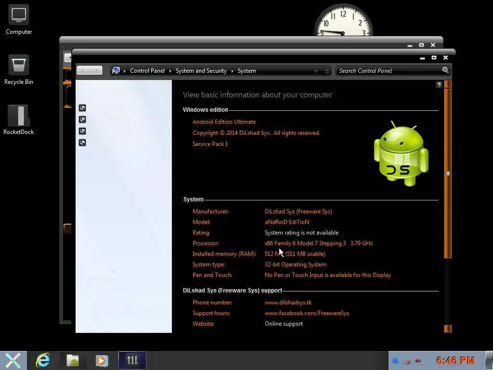Open the Start menu button
The image size is (493, 370).
click(x=13, y=360)
